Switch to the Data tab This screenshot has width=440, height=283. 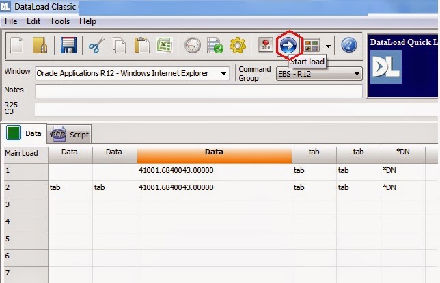24,133
